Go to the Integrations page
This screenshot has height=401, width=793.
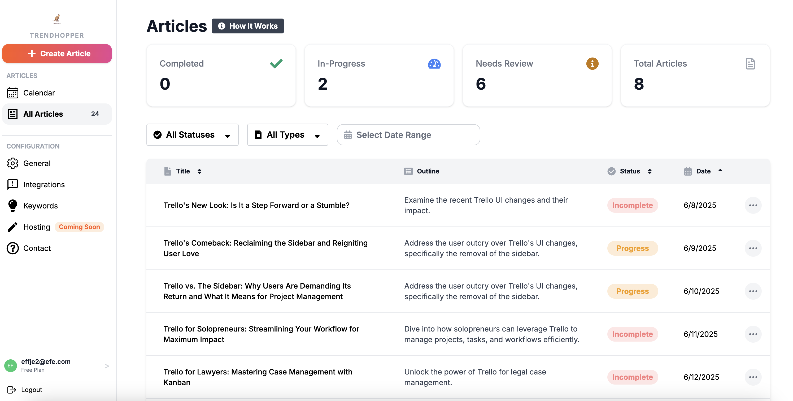(x=57, y=185)
